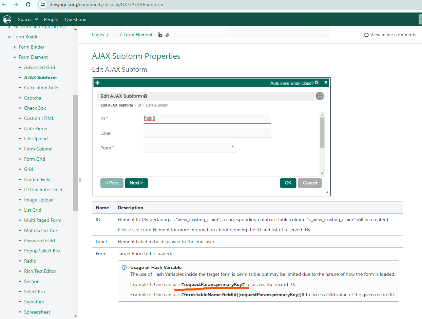The image size is (422, 319).
Task: Click the move icon in dialog header
Action: tap(97, 83)
